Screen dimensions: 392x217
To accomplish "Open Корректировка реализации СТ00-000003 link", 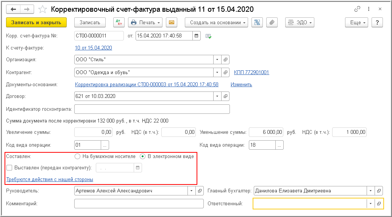I will click(147, 85).
